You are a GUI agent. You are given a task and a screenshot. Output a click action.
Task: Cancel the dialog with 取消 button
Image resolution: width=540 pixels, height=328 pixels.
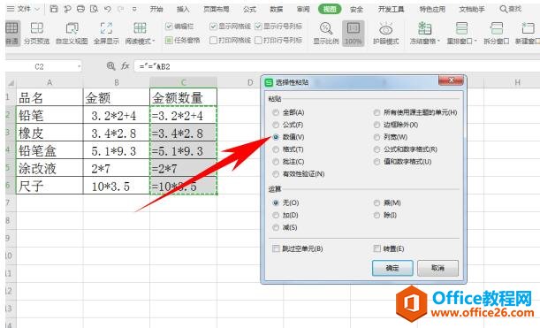tap(437, 268)
